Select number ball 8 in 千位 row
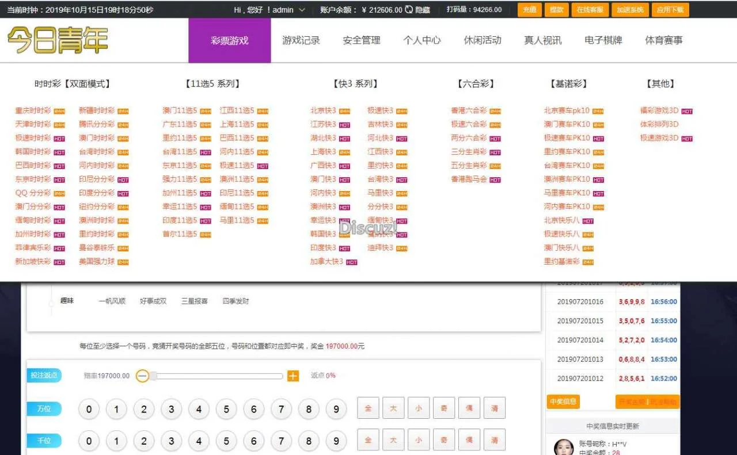 click(x=309, y=441)
